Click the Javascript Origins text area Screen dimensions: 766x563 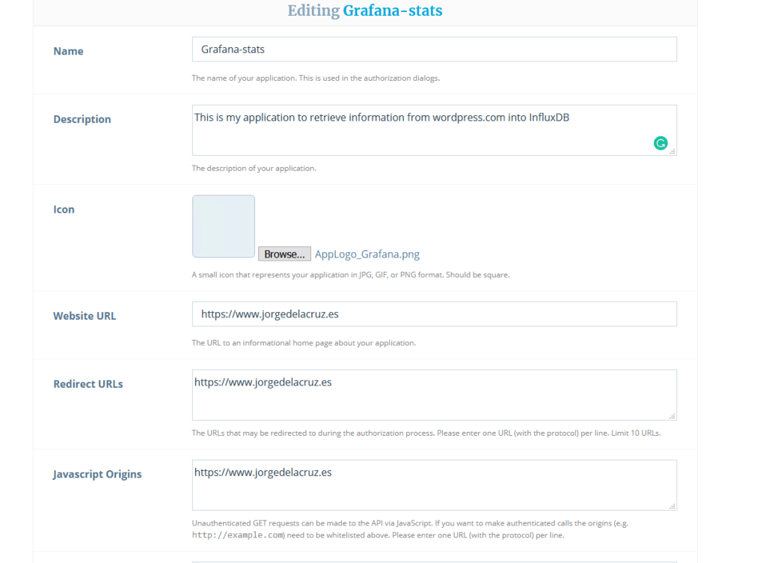[x=435, y=485]
